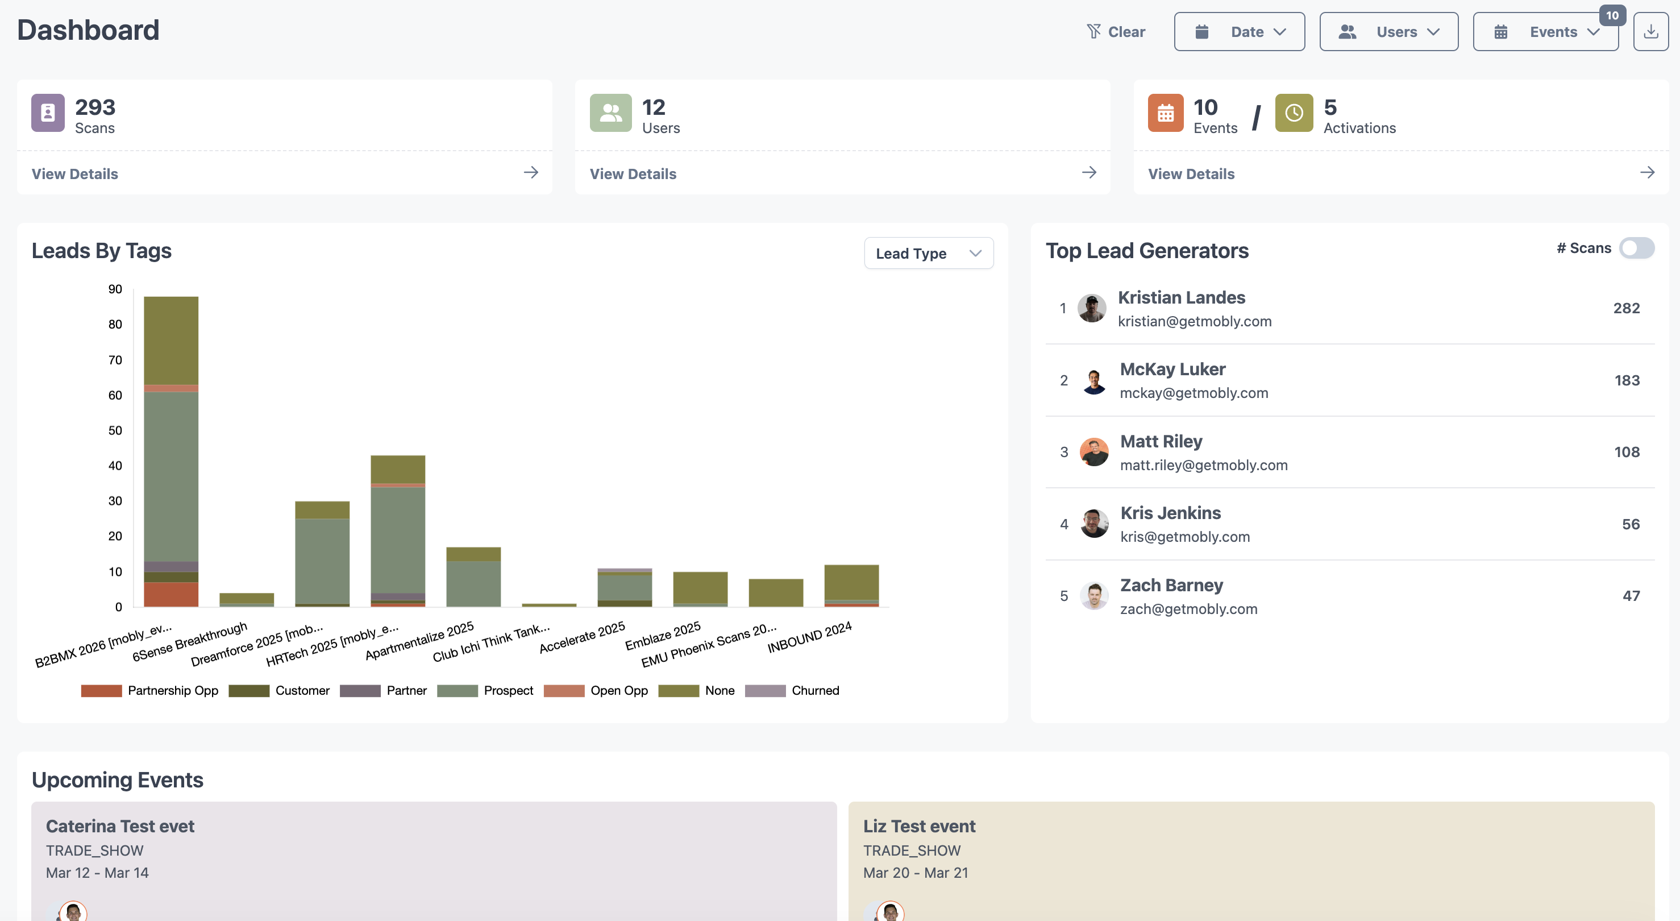
Task: Toggle the # Scans switch
Action: [1636, 248]
